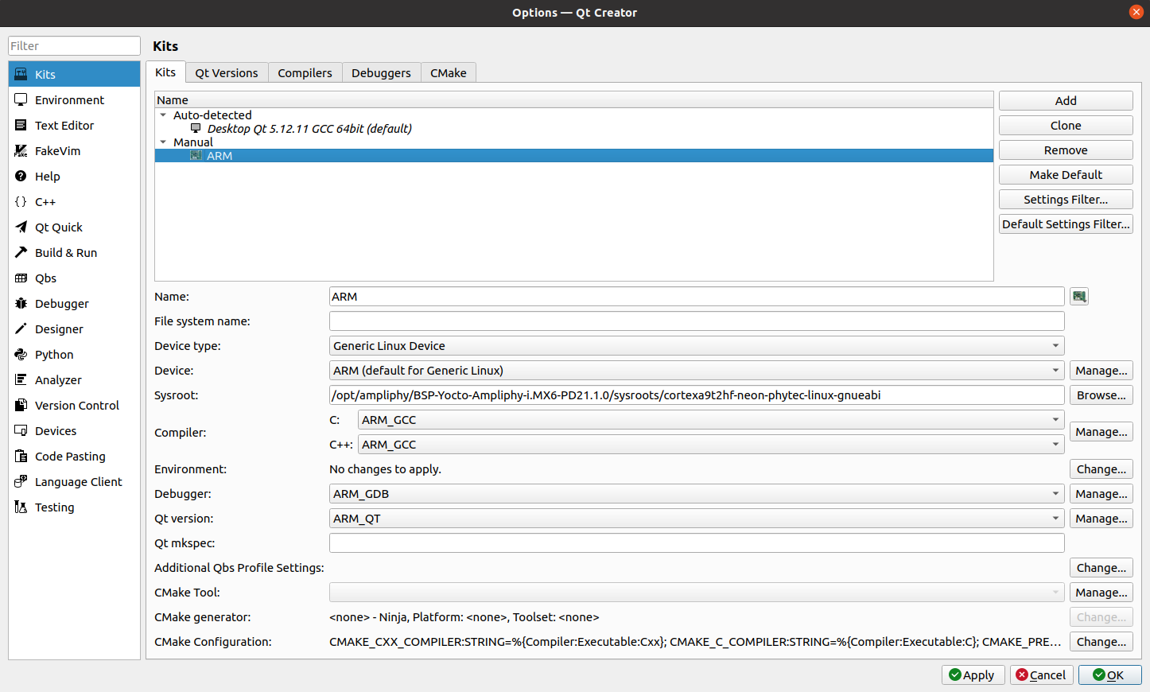Collapse the Auto-detected kits group
This screenshot has height=692, width=1150.
163,115
